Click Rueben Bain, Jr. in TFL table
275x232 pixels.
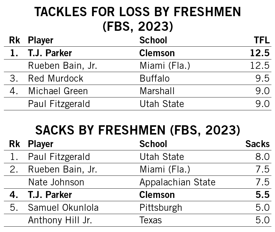63,66
